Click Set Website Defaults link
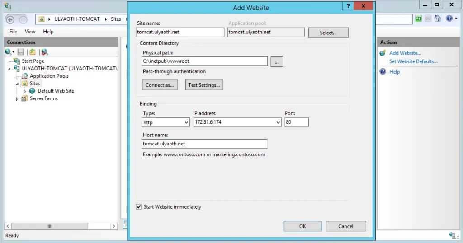Screen dimensions: 463x243 [413, 61]
